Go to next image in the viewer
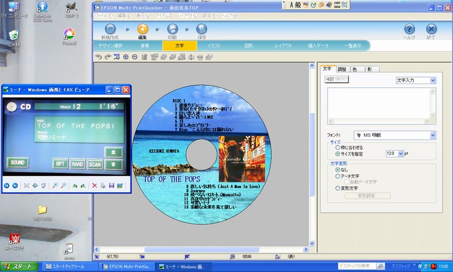 (15, 186)
